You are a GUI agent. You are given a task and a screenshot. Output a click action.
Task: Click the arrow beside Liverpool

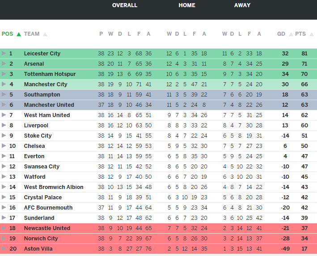click(4, 126)
